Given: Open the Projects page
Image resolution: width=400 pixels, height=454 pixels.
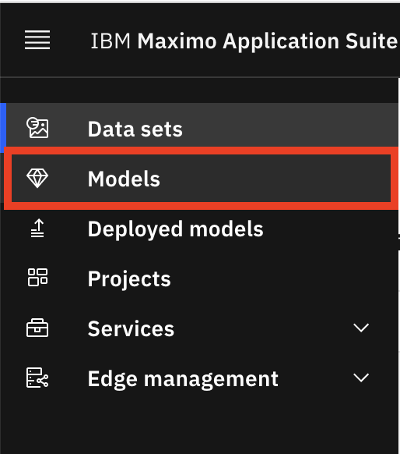Looking at the screenshot, I should pyautogui.click(x=199, y=278).
